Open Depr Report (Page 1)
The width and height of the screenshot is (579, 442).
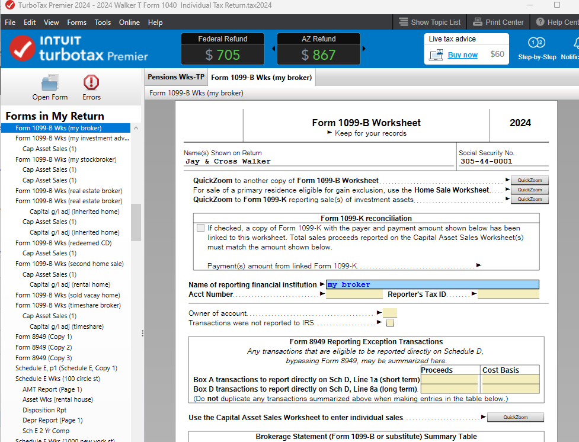[x=52, y=420]
